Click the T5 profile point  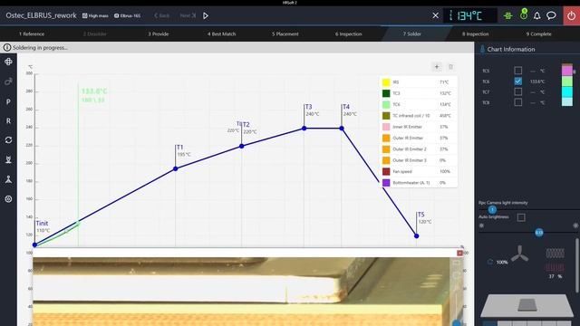pos(417,235)
